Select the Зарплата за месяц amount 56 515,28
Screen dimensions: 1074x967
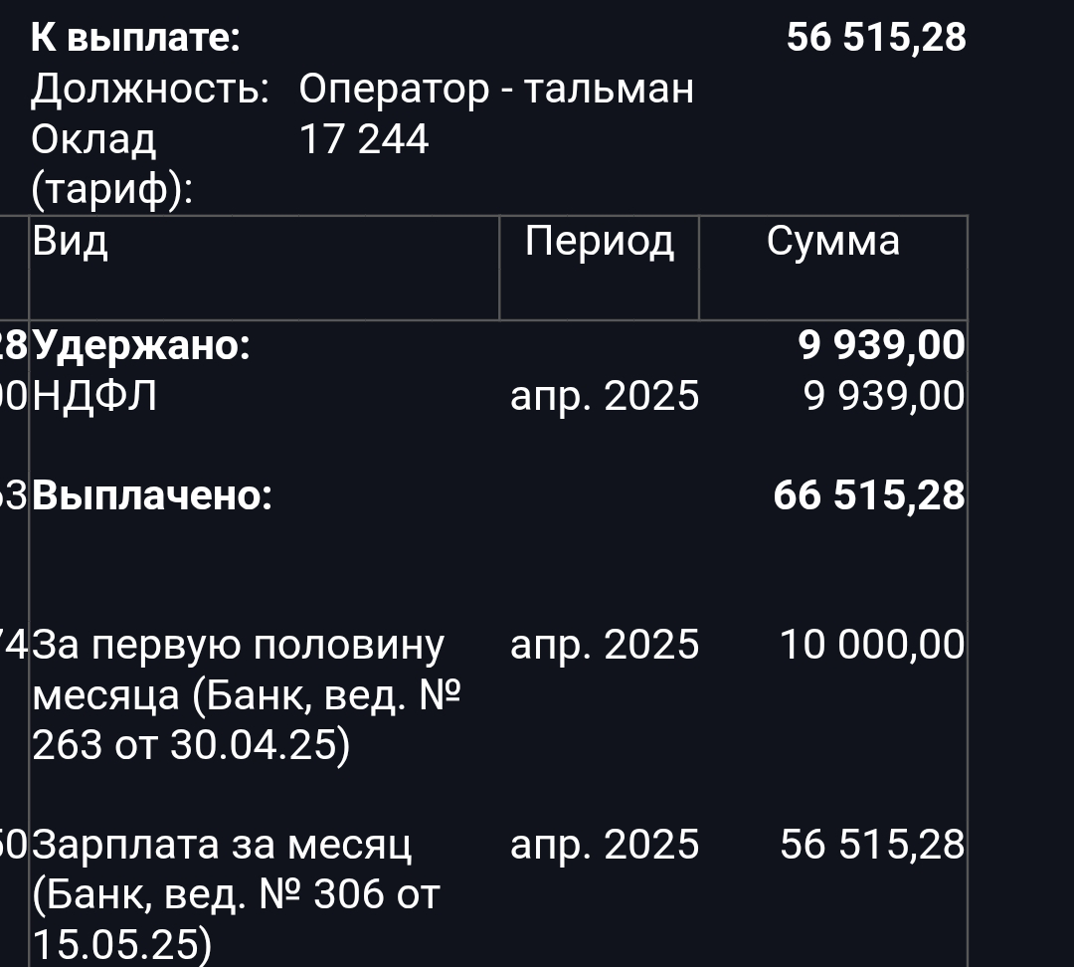[x=872, y=845]
